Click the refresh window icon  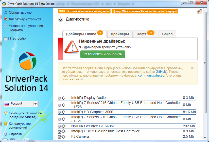[x=6, y=12]
